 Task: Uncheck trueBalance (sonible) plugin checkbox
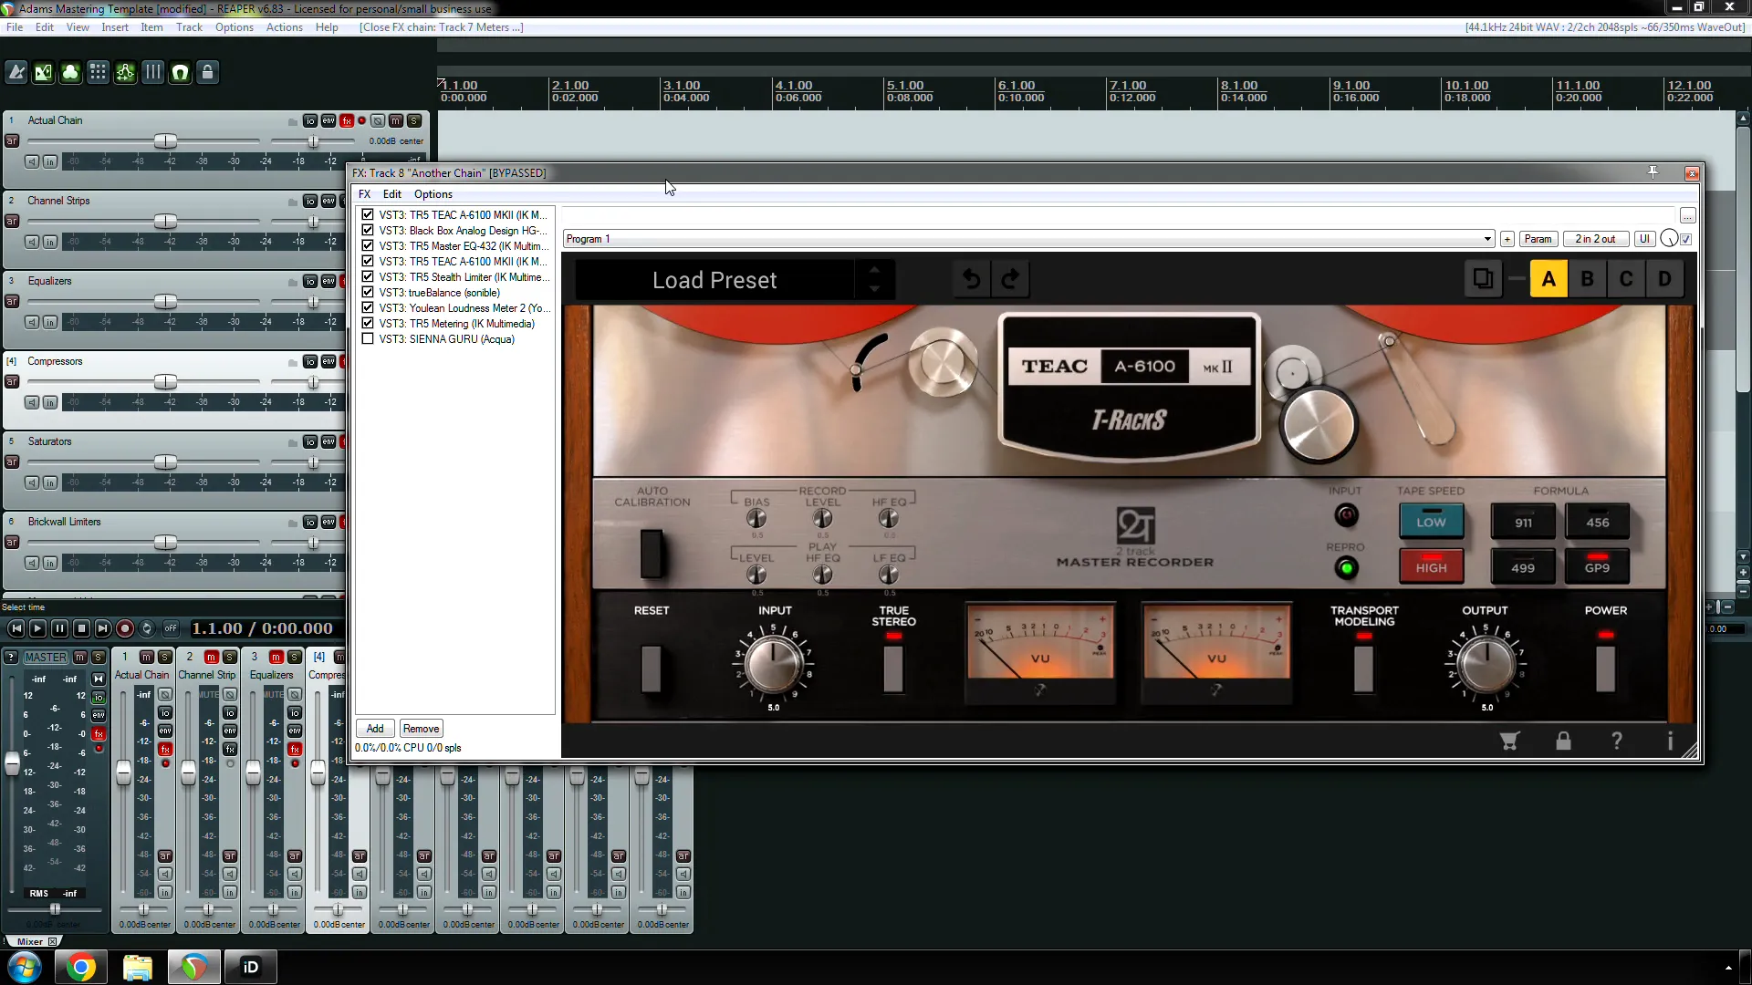368,293
